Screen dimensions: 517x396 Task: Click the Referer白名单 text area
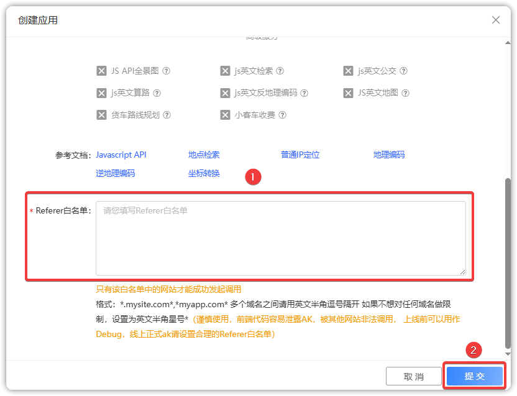tap(280, 238)
